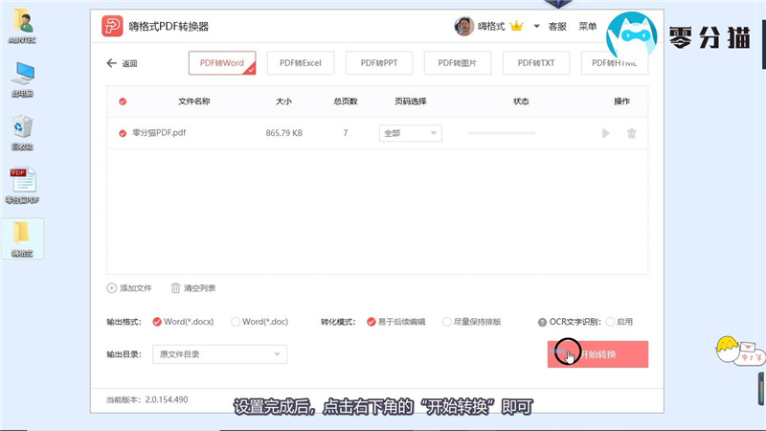Click the back arrow icon
Image resolution: width=766 pixels, height=431 pixels.
click(111, 63)
